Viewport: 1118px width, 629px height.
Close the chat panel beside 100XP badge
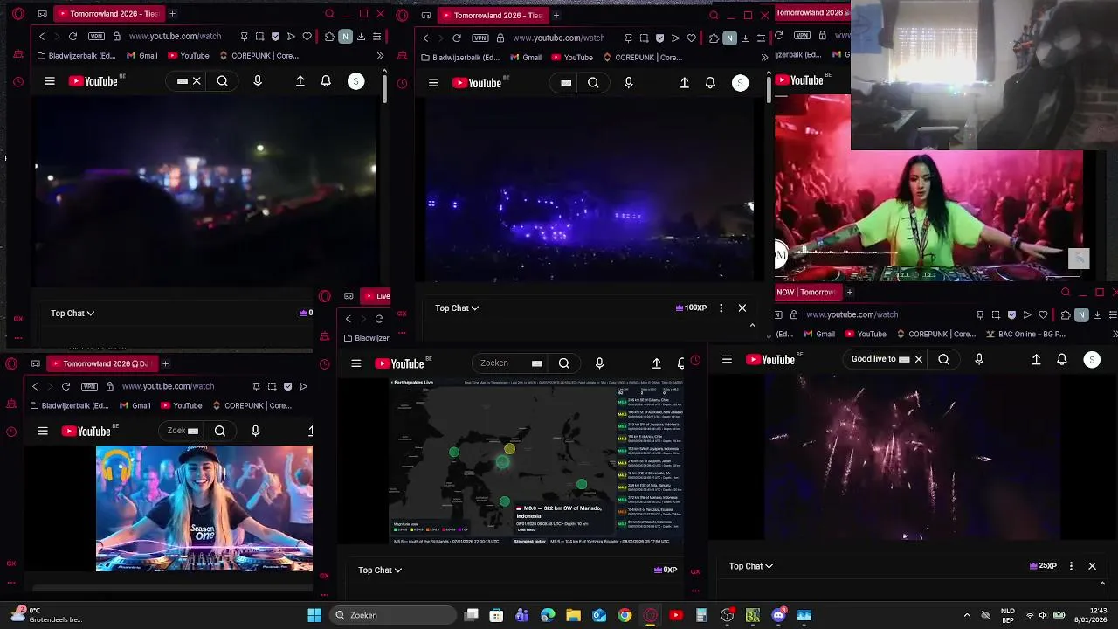click(x=742, y=308)
